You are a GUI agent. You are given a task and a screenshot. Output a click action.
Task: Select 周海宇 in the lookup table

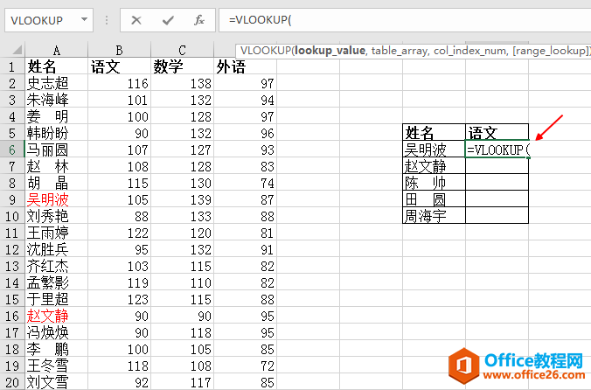(434, 216)
